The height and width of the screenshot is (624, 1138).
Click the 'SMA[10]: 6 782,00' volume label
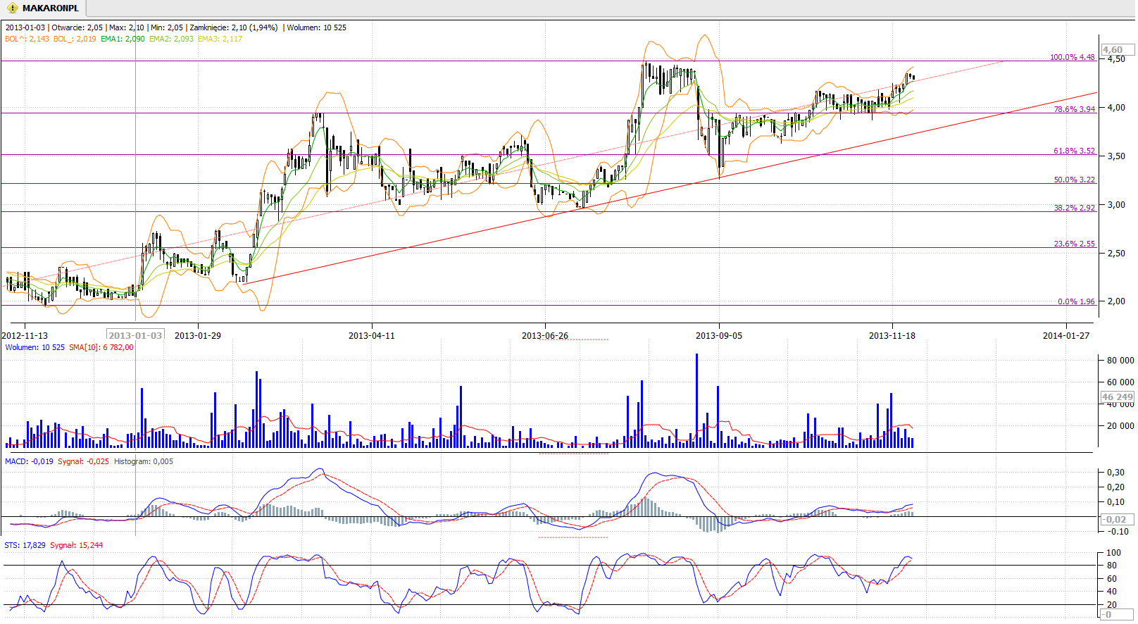(x=101, y=348)
